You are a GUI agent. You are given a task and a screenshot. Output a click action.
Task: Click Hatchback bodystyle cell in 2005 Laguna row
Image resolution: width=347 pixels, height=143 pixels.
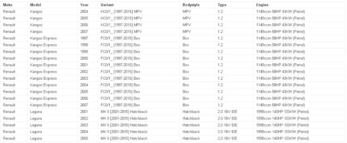(x=191, y=138)
